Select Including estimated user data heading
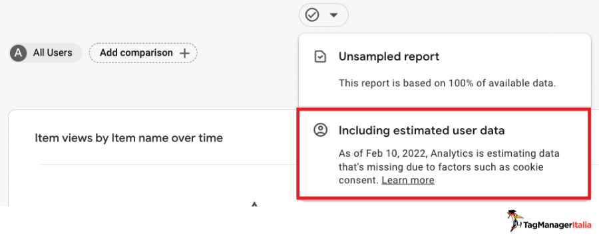The image size is (599, 239). (x=422, y=130)
